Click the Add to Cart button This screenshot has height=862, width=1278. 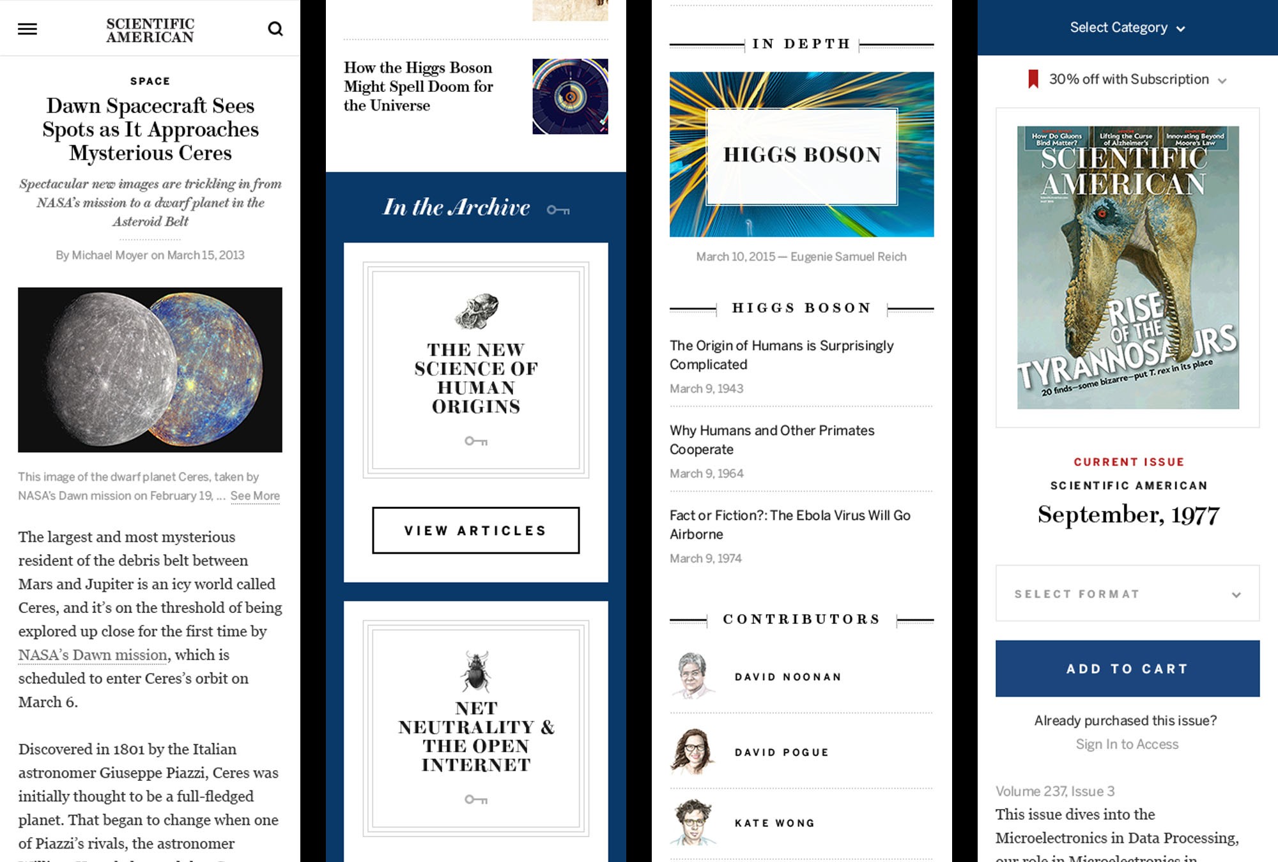tap(1127, 669)
